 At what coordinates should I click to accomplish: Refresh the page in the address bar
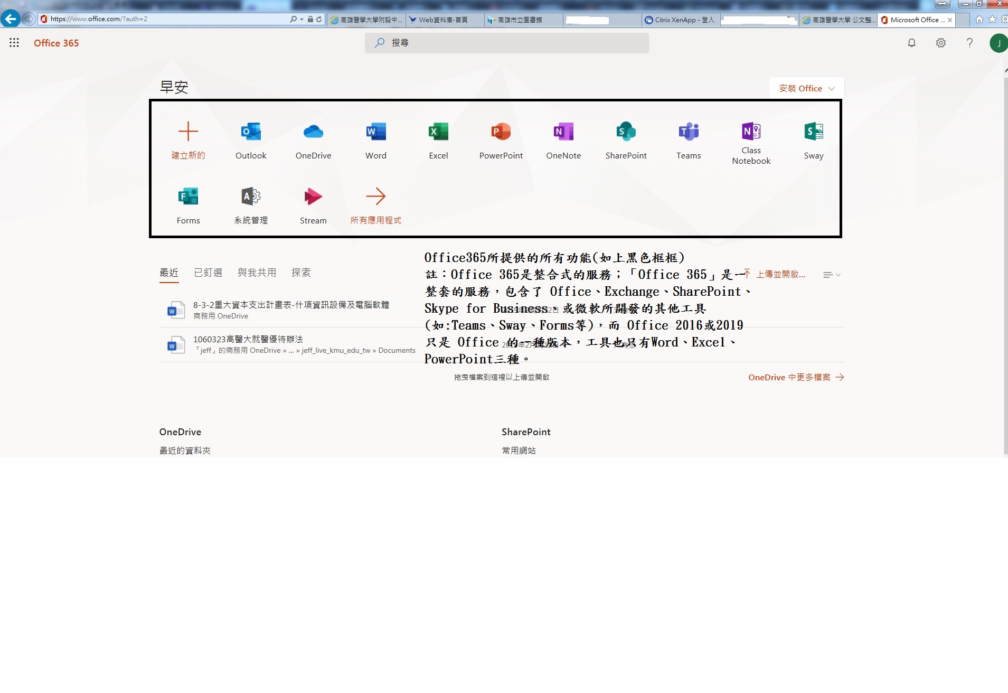point(319,19)
